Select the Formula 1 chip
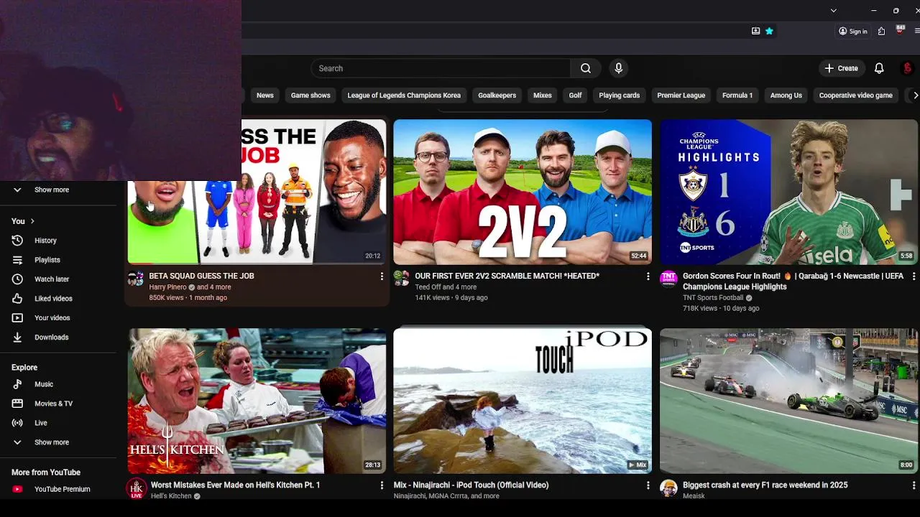 pos(737,96)
